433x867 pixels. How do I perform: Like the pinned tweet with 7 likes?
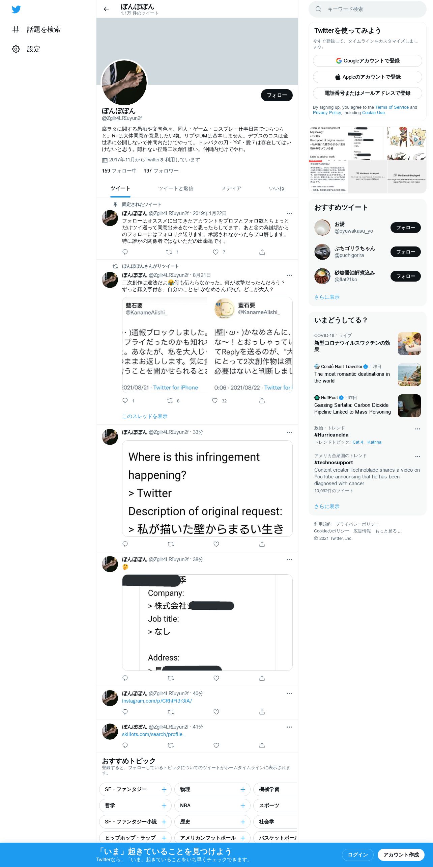point(215,252)
